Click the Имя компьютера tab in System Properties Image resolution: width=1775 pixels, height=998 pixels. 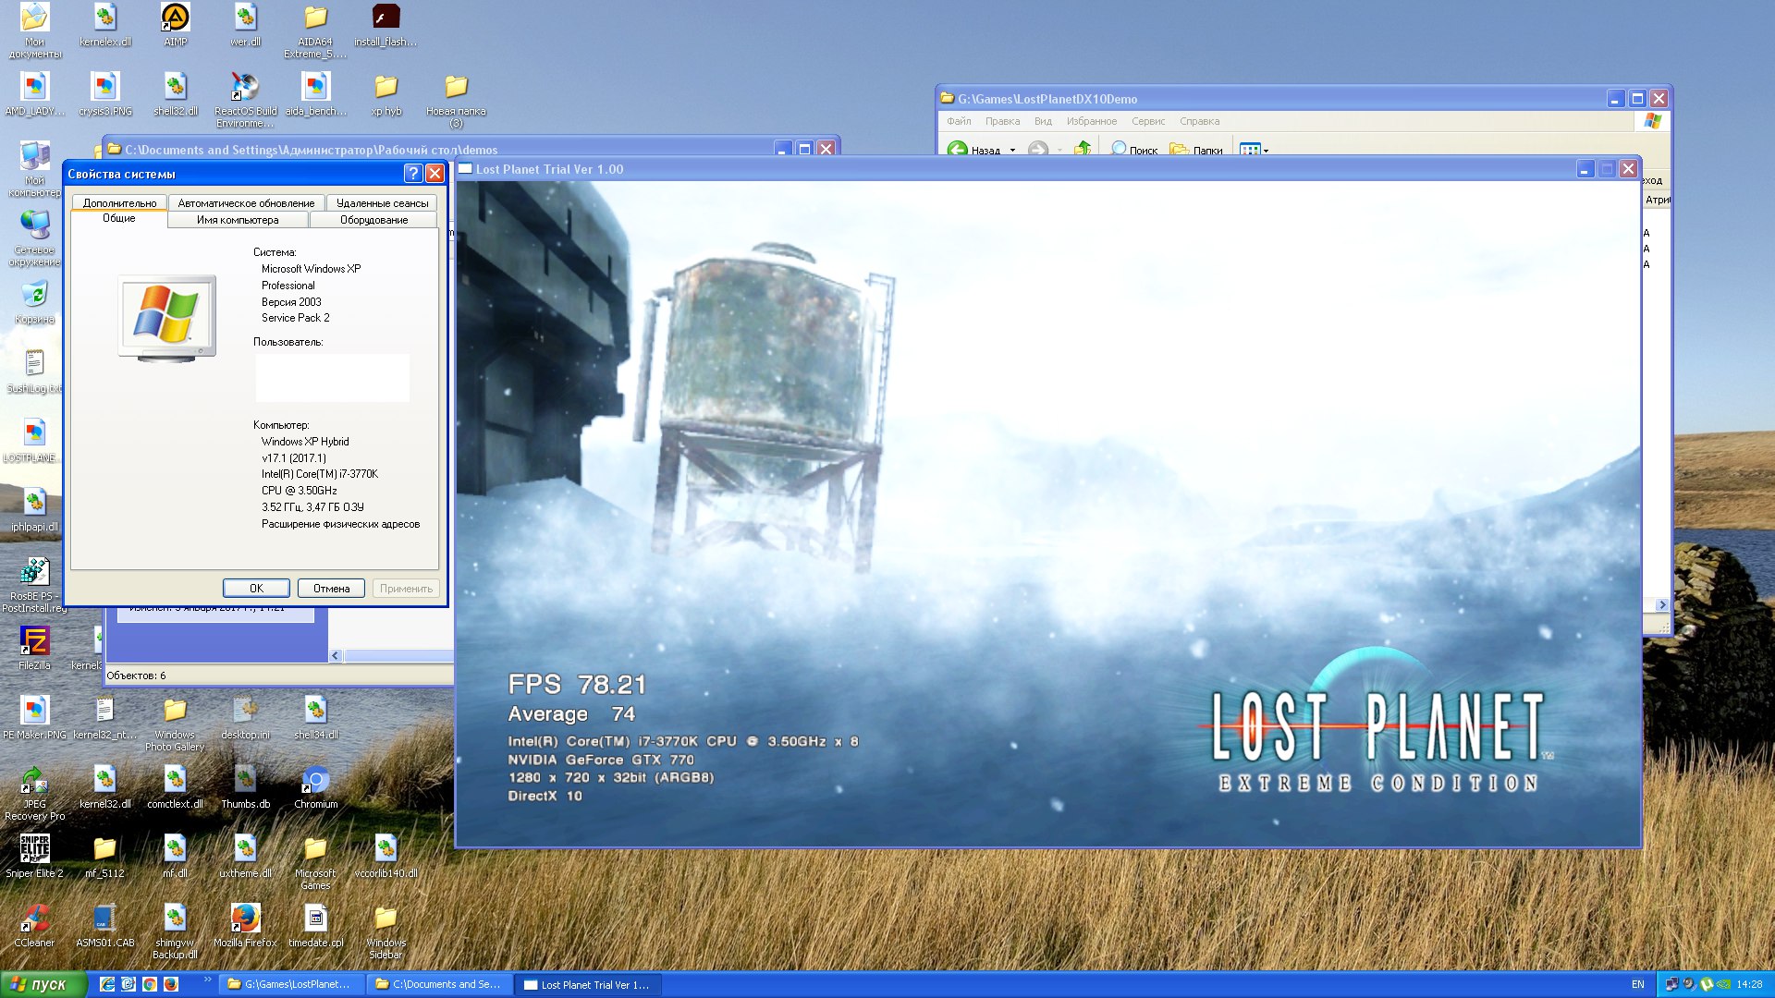point(239,219)
